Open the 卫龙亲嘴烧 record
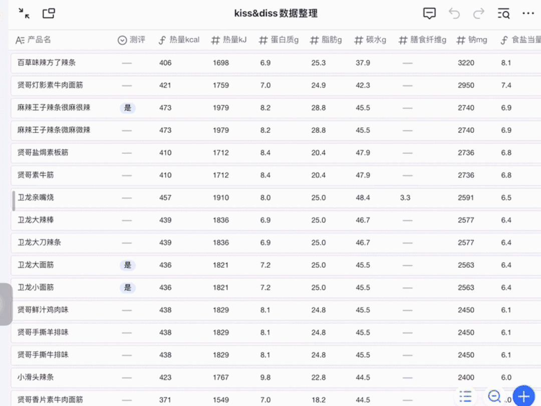The height and width of the screenshot is (406, 541). (x=36, y=197)
